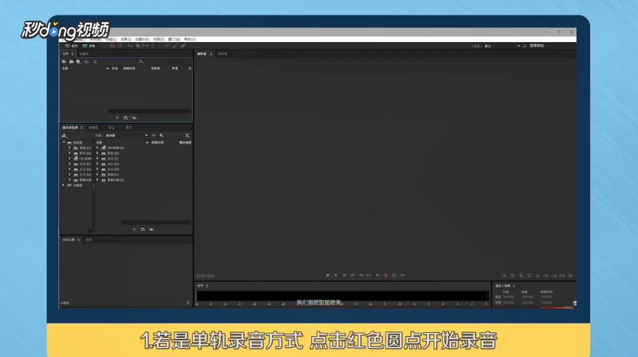Click the 0:00.000 time display in editor

[x=206, y=276]
